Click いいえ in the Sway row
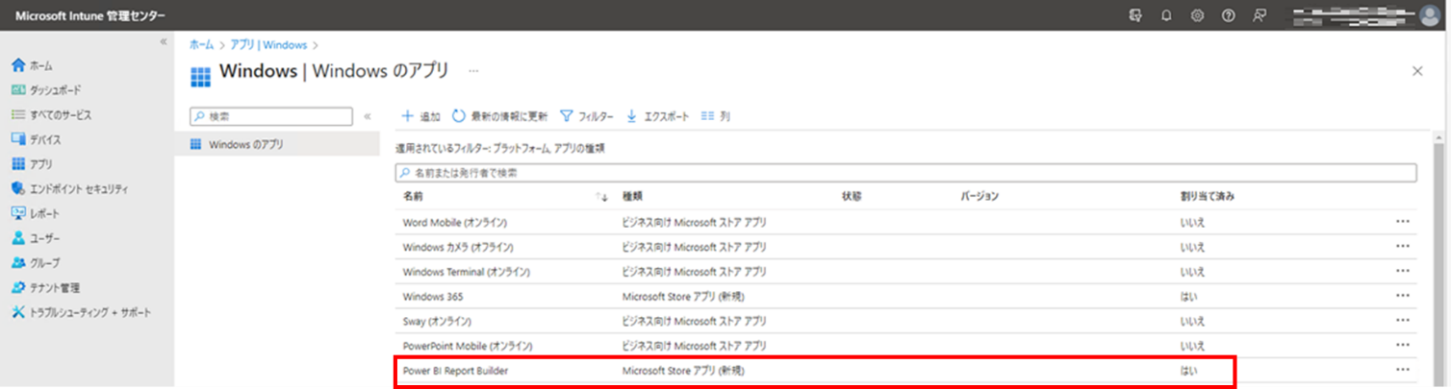Viewport: 1451px width, 389px height. coord(1193,320)
